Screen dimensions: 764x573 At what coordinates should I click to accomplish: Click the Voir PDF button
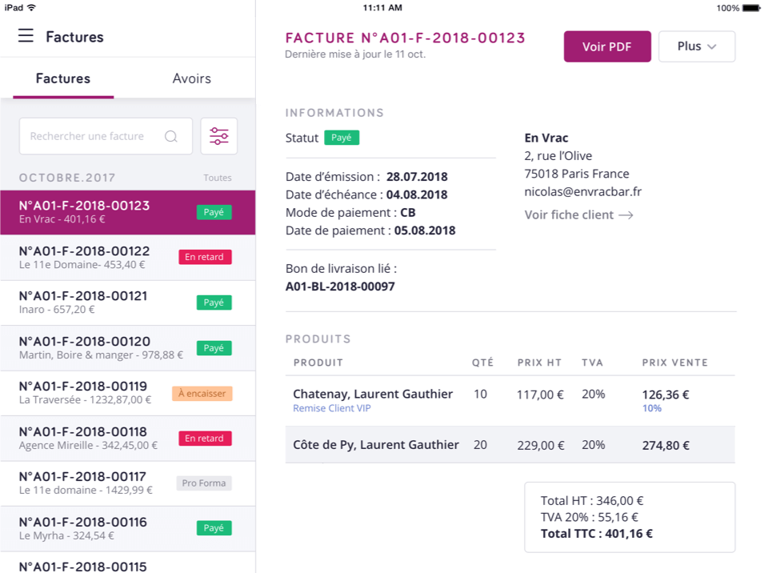(606, 46)
